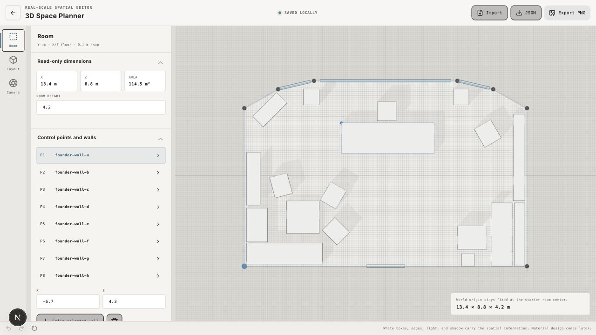Click the Saved Locally status indicator
The height and width of the screenshot is (335, 596).
298,13
